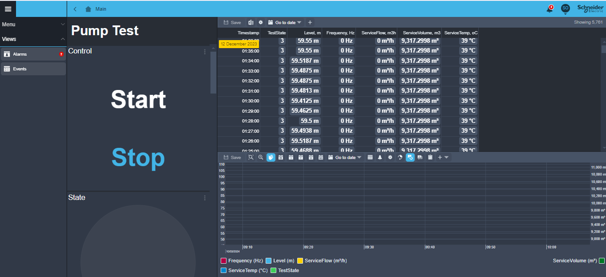Export the table to Excel

251,22
